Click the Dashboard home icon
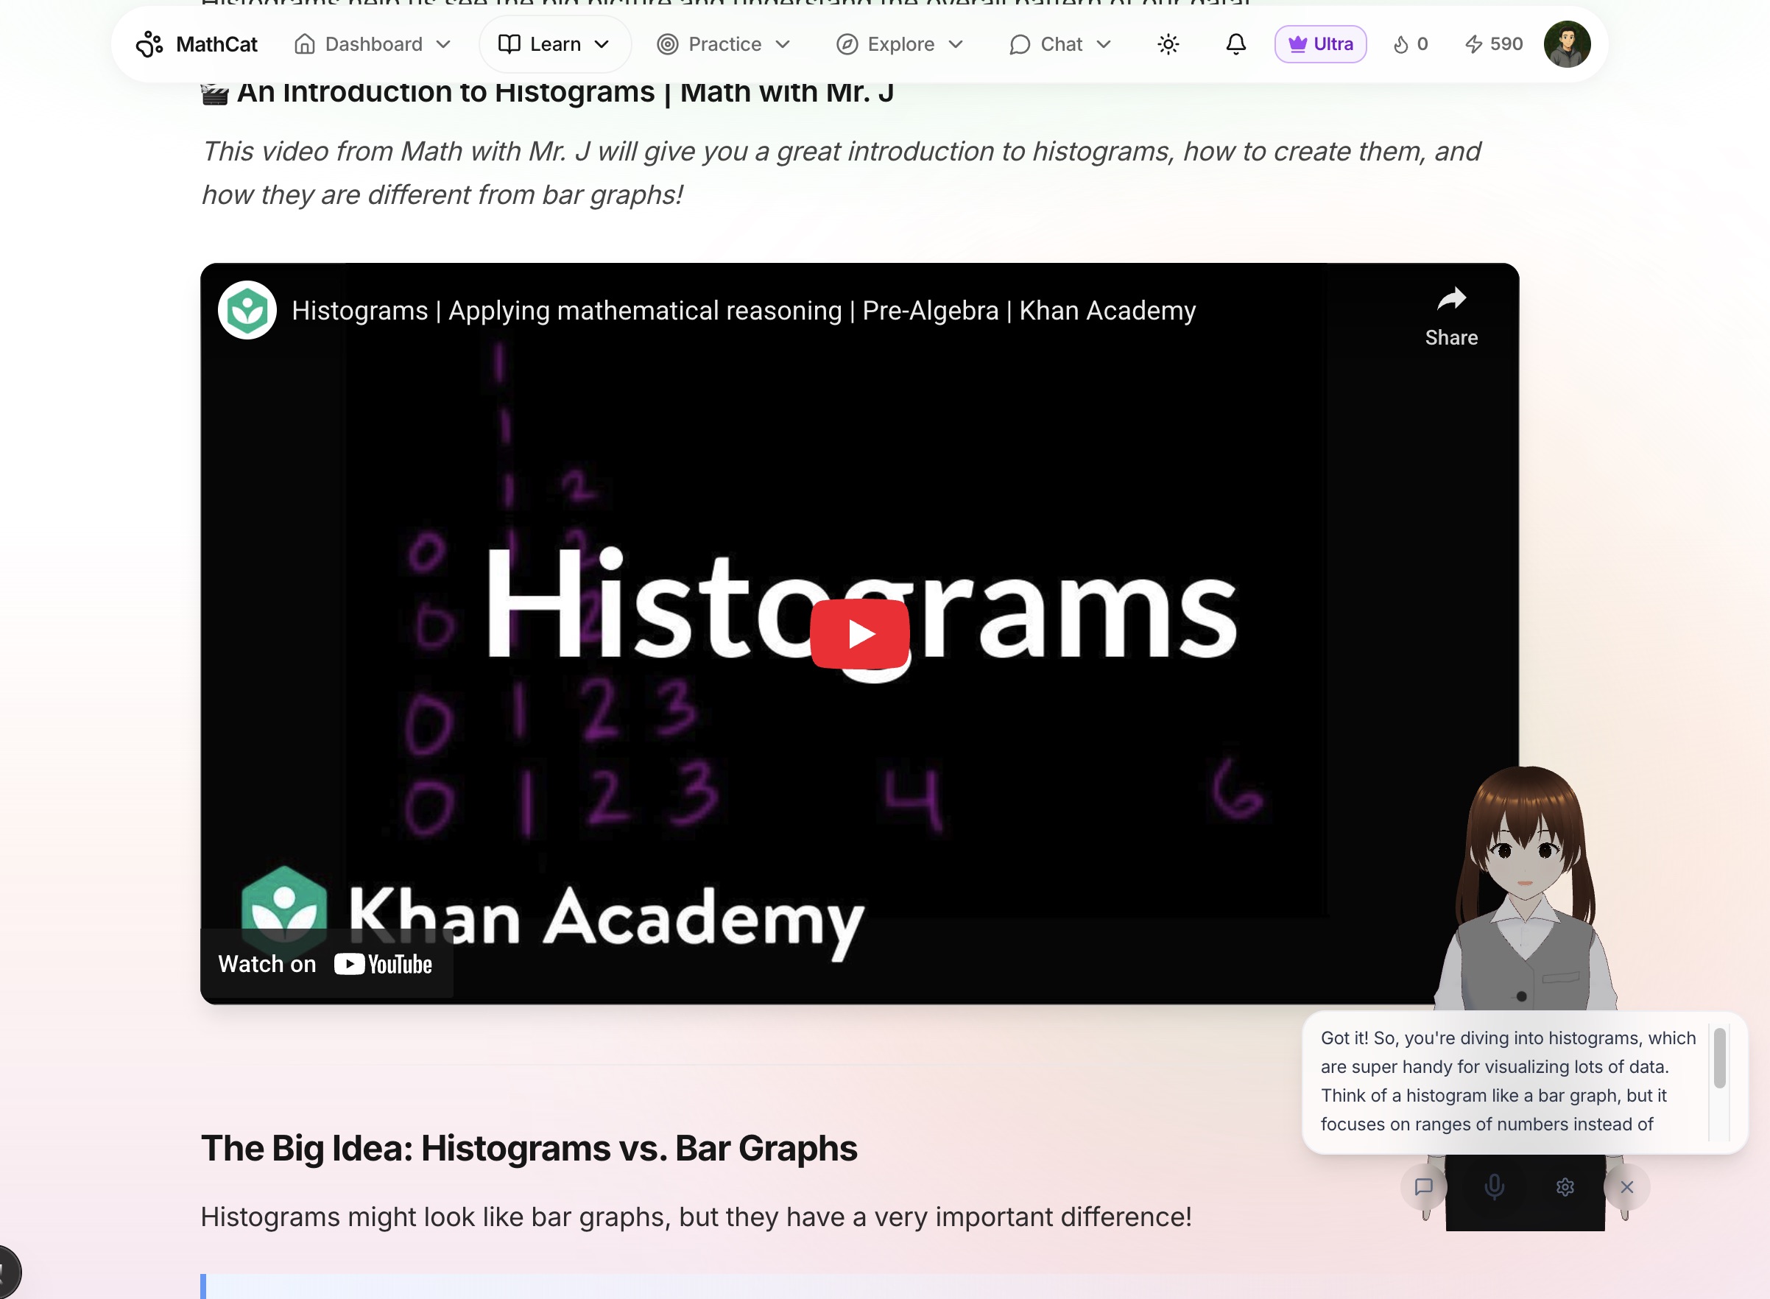This screenshot has height=1299, width=1770. pyautogui.click(x=304, y=44)
